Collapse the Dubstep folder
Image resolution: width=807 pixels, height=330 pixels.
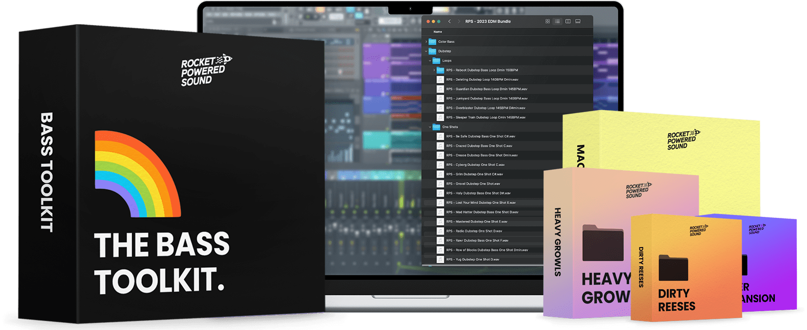(426, 51)
